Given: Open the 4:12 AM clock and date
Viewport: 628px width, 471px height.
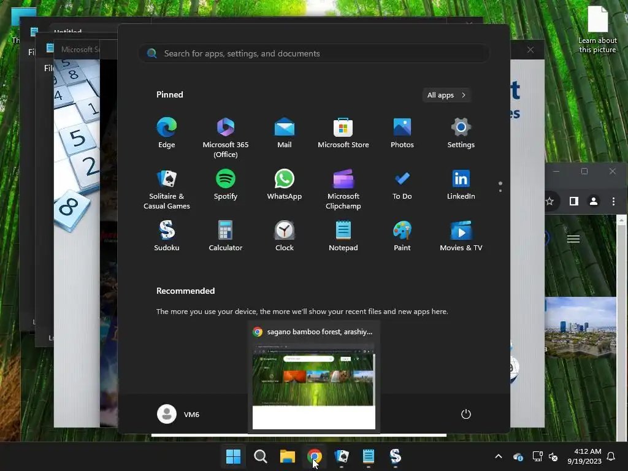Looking at the screenshot, I should pyautogui.click(x=584, y=456).
